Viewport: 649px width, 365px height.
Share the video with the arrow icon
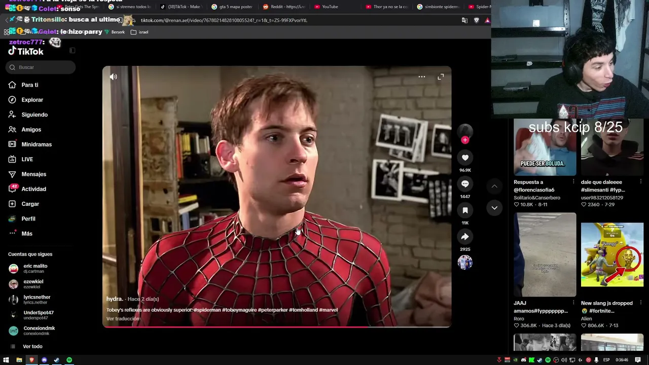(465, 237)
